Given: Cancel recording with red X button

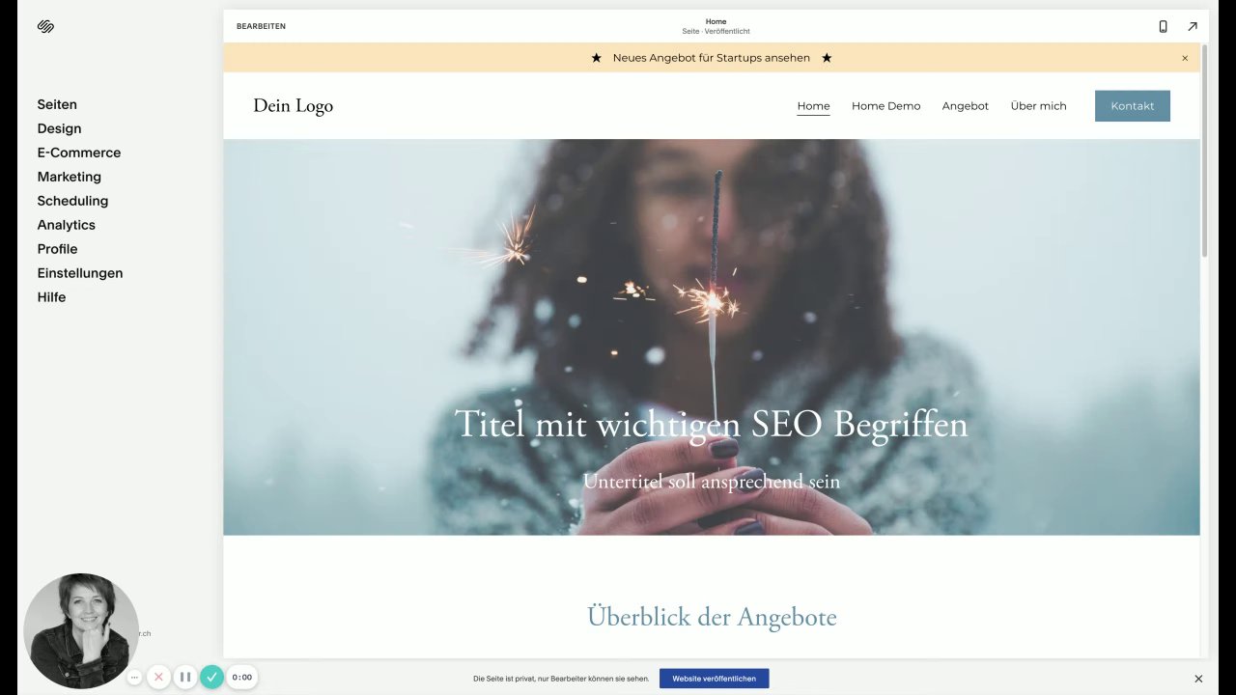Looking at the screenshot, I should click(159, 678).
